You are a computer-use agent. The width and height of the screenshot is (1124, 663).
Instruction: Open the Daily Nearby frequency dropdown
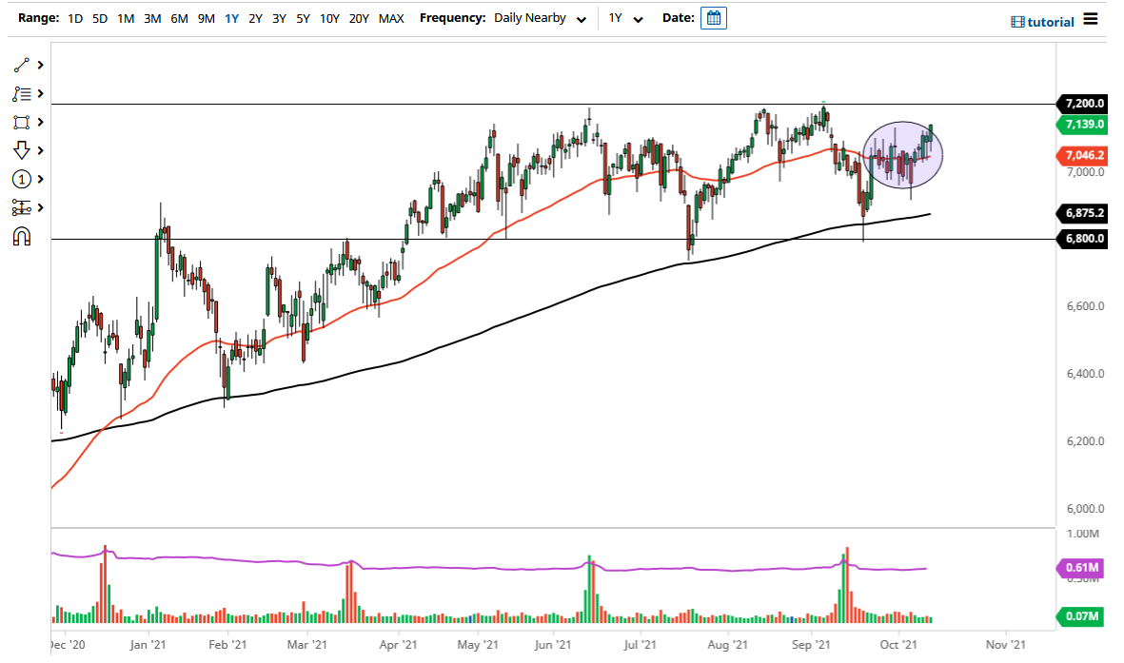(540, 18)
